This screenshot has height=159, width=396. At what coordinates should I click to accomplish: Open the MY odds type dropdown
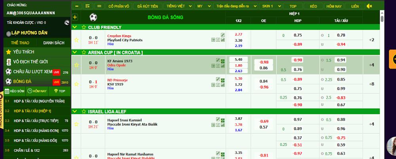(203, 6)
